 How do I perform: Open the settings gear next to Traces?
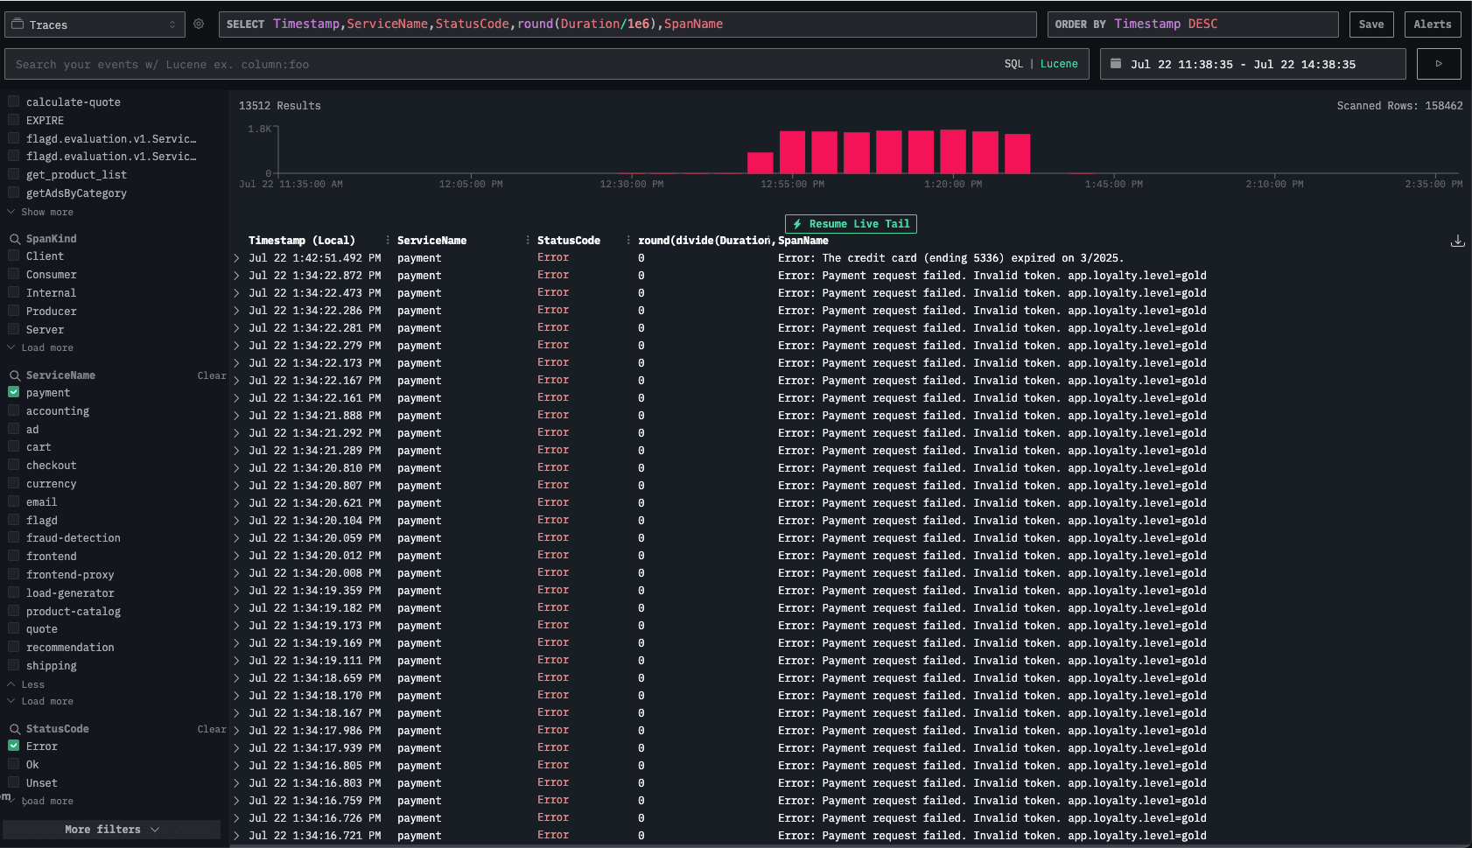199,25
